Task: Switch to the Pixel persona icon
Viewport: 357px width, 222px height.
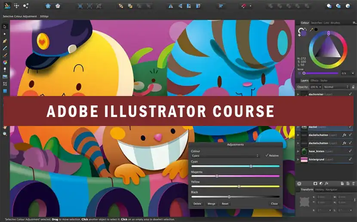Action: (16, 6)
